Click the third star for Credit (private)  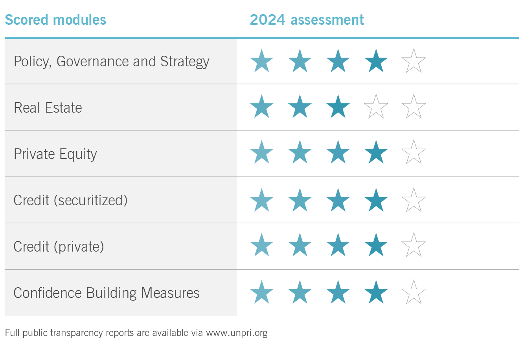pos(338,245)
